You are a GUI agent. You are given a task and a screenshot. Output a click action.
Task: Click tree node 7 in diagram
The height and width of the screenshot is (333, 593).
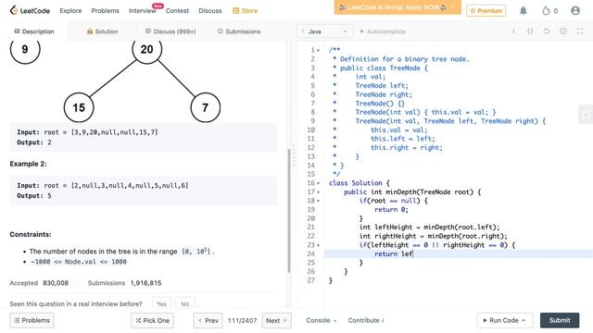[206, 107]
